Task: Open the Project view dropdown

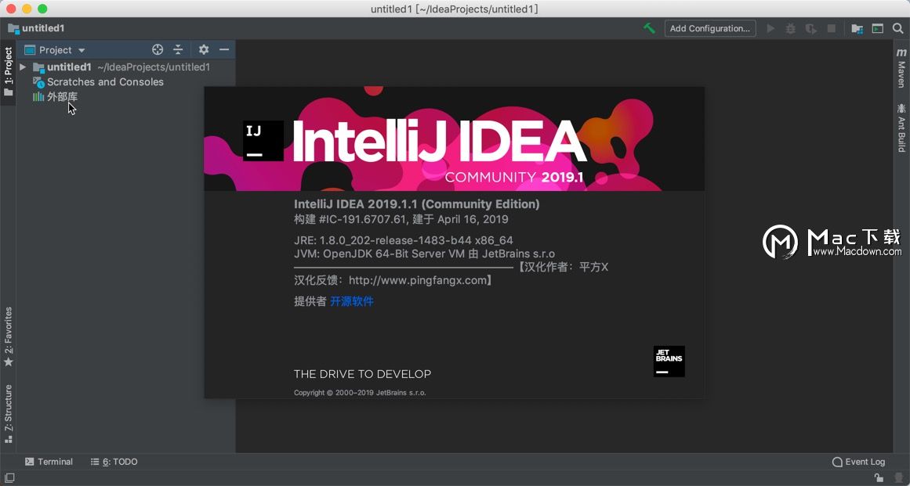Action: [x=55, y=50]
